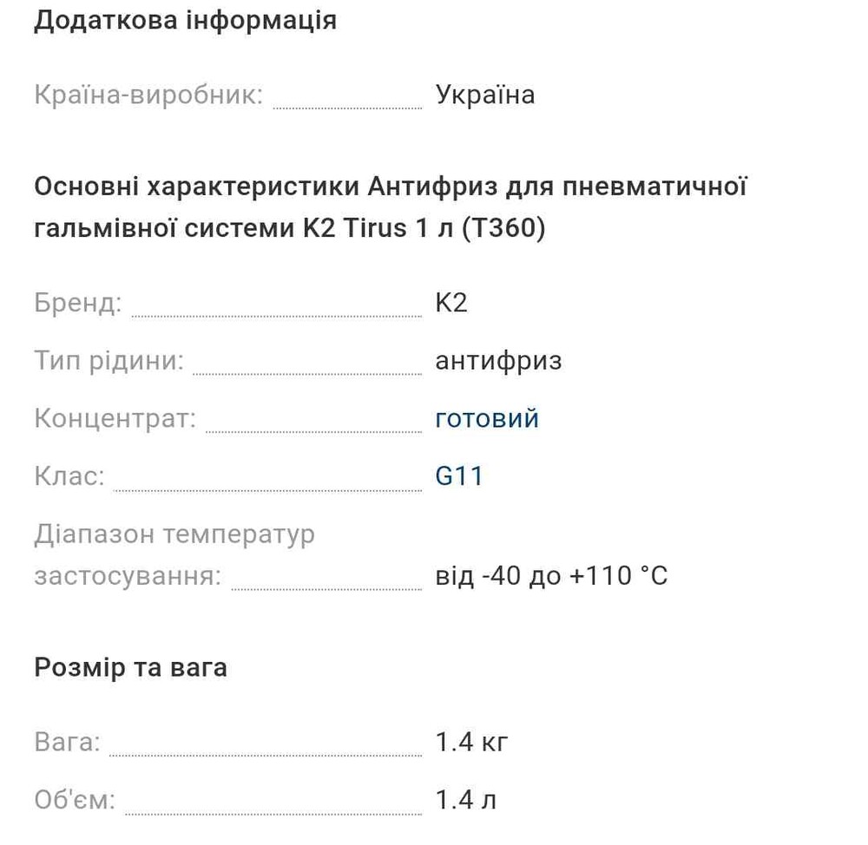Image resolution: width=868 pixels, height=845 pixels.
Task: Select the 'Об'єм:' label
Action: pyautogui.click(x=75, y=800)
